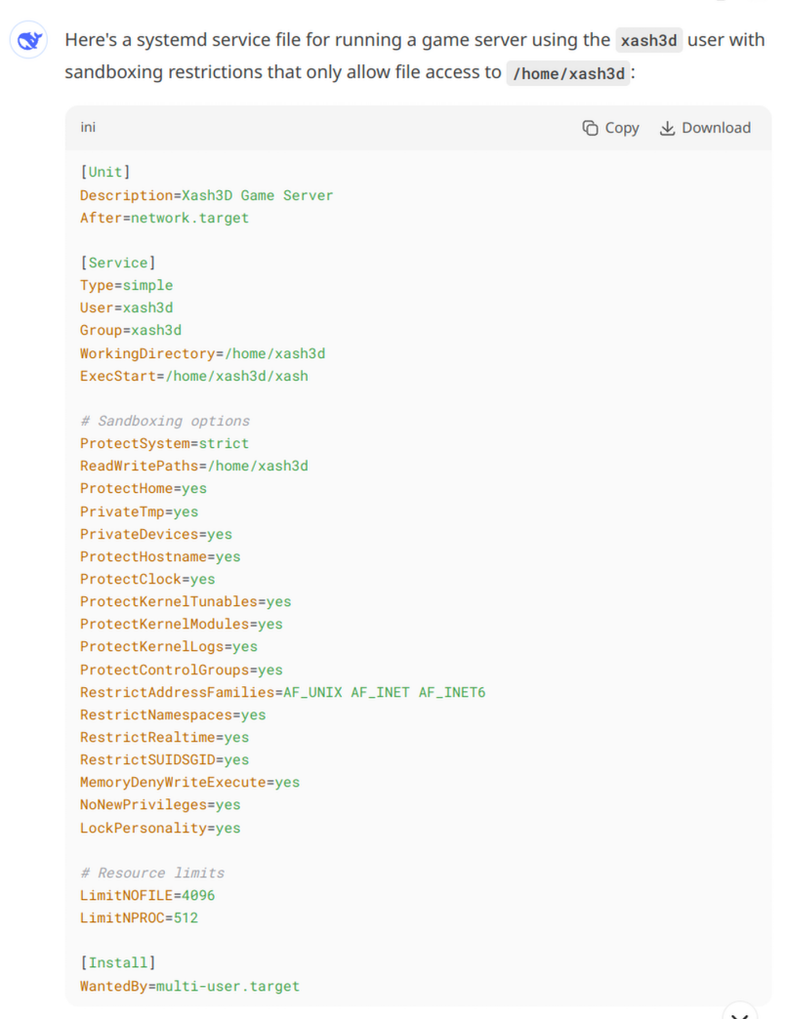
Task: Click the 'ini' language label
Action: (x=88, y=127)
